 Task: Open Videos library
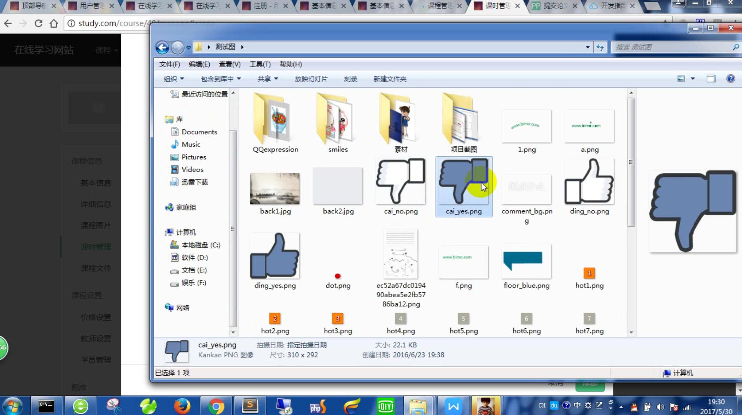tap(187, 169)
